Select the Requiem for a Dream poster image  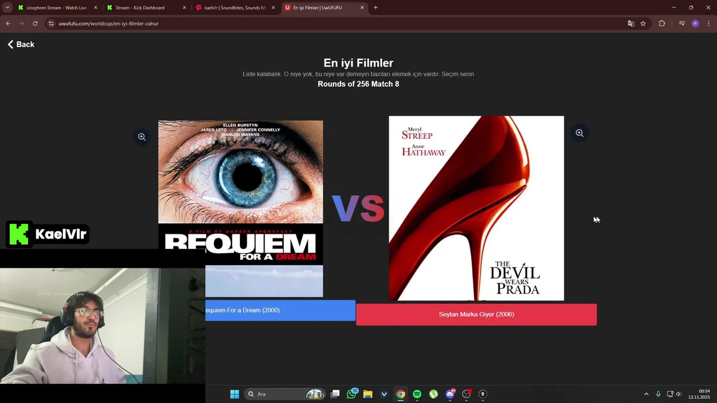240,208
